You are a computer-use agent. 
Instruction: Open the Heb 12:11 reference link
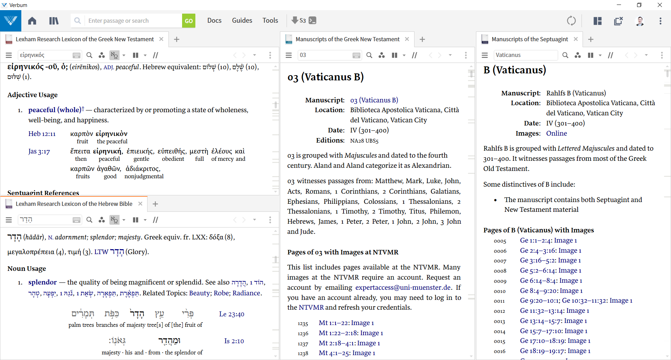[42, 134]
